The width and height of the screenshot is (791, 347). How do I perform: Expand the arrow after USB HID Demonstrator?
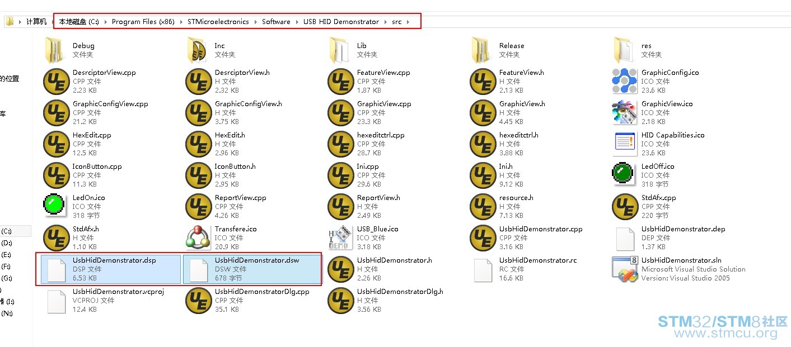(385, 22)
